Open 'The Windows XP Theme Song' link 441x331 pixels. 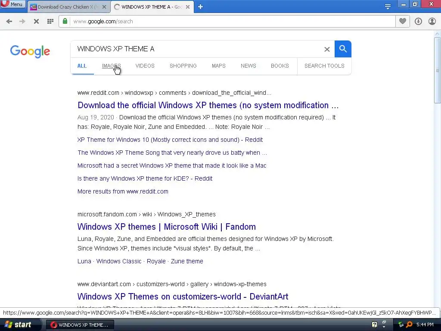[x=172, y=153]
